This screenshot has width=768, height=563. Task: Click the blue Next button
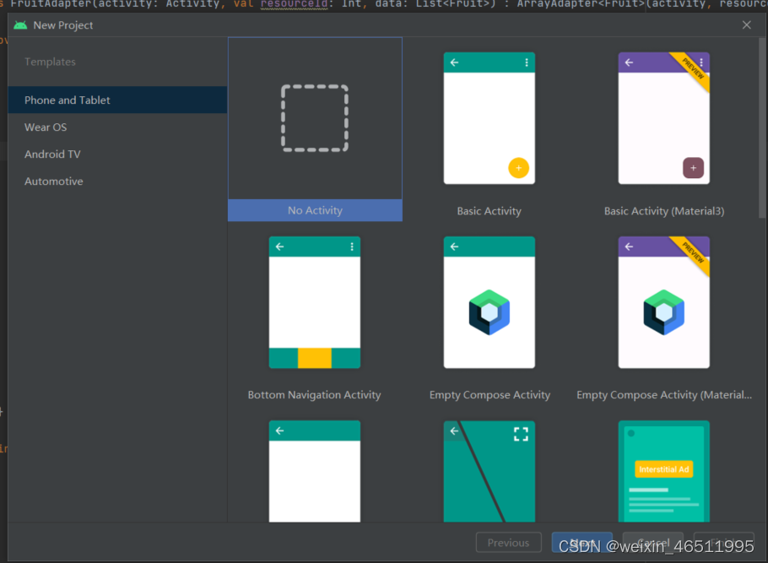(x=581, y=543)
